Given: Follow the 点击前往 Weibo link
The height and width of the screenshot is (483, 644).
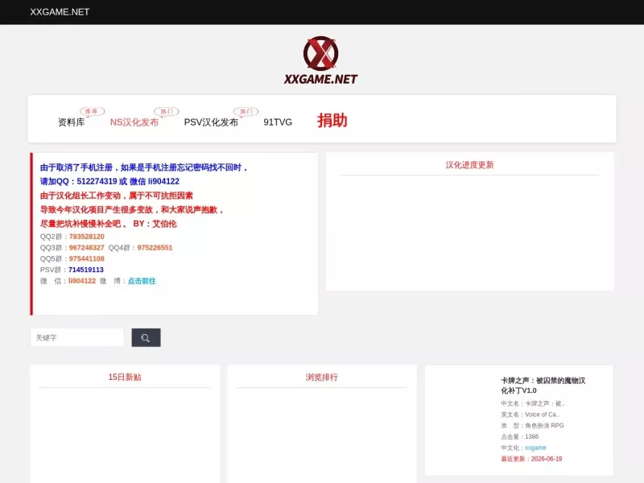Looking at the screenshot, I should [x=142, y=281].
